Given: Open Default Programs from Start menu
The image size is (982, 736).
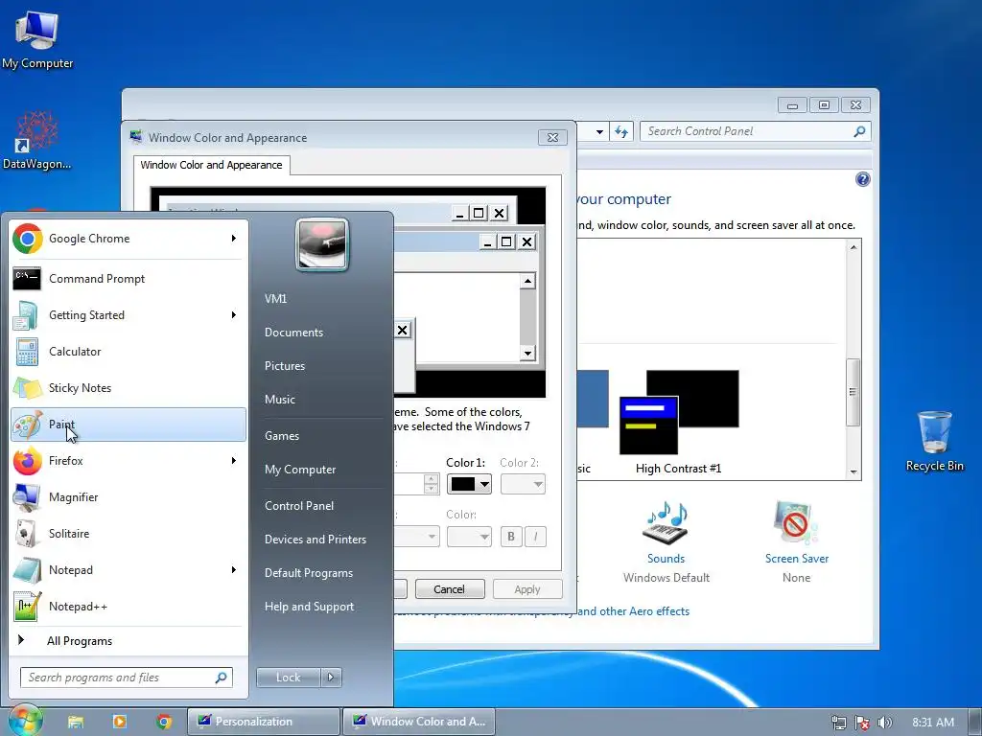Looking at the screenshot, I should click(309, 573).
